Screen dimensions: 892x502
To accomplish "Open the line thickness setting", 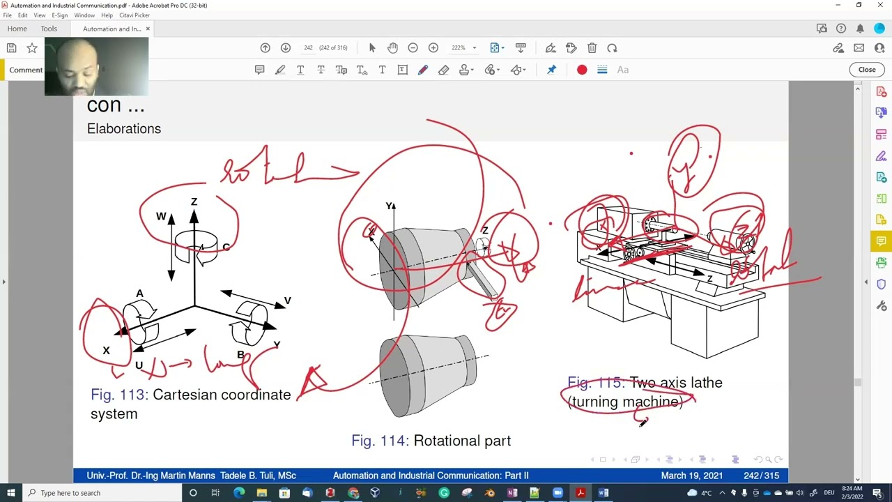I will coord(602,70).
